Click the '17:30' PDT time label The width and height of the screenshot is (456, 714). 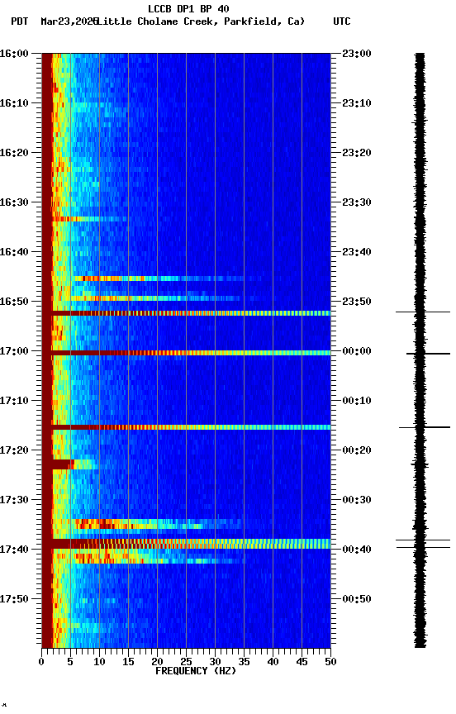[14, 500]
